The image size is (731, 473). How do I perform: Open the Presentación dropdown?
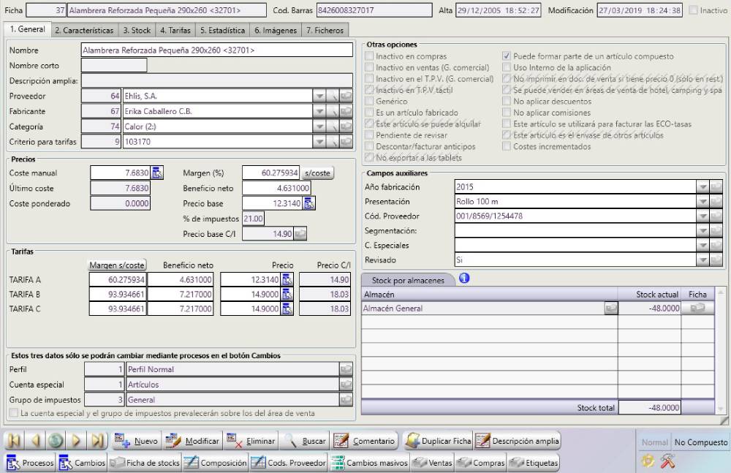pos(702,202)
